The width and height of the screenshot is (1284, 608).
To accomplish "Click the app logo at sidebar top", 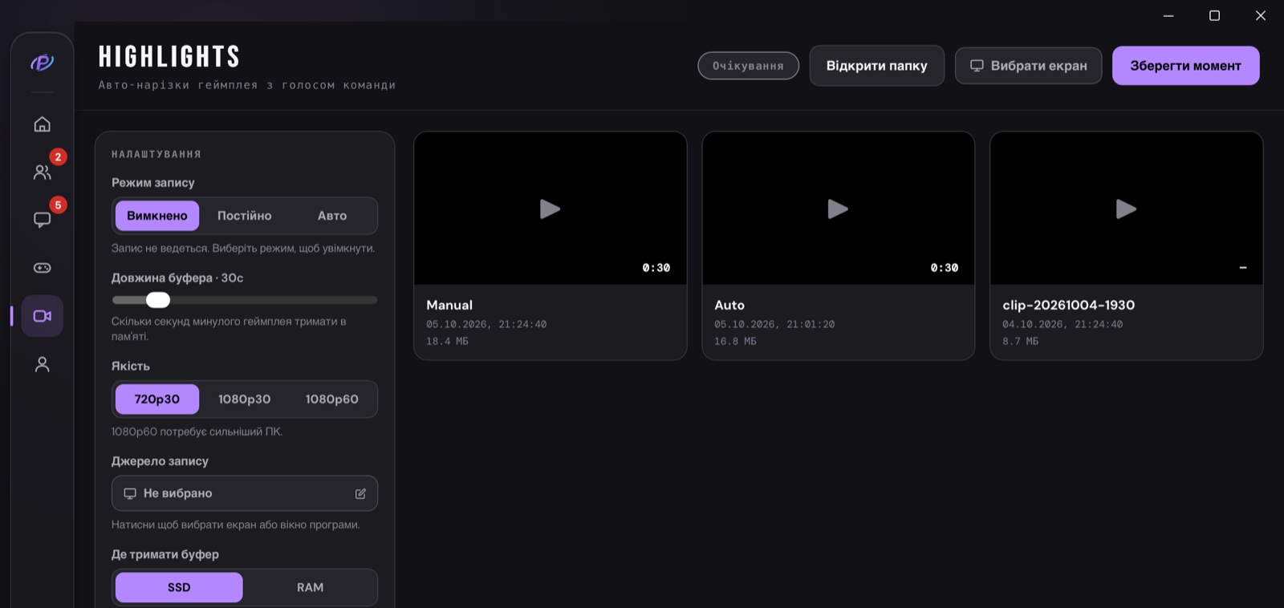I will coord(43,63).
